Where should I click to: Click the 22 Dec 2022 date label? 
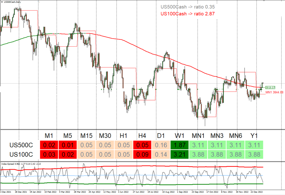pyautogui.click(x=257, y=192)
